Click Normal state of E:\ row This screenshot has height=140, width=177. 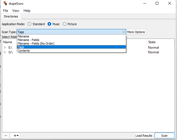[153, 48]
